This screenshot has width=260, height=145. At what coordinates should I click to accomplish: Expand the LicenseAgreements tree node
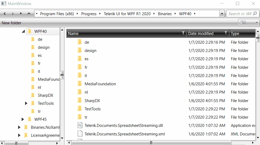[19, 135]
